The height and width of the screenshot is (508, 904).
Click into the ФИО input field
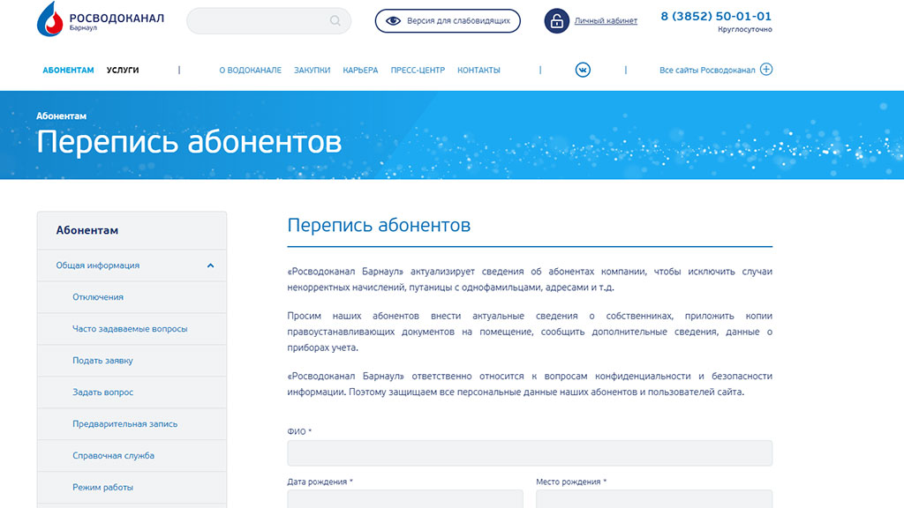point(530,452)
